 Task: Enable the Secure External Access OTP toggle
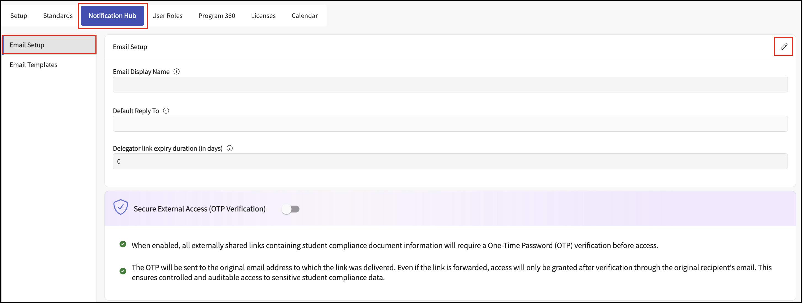click(291, 209)
